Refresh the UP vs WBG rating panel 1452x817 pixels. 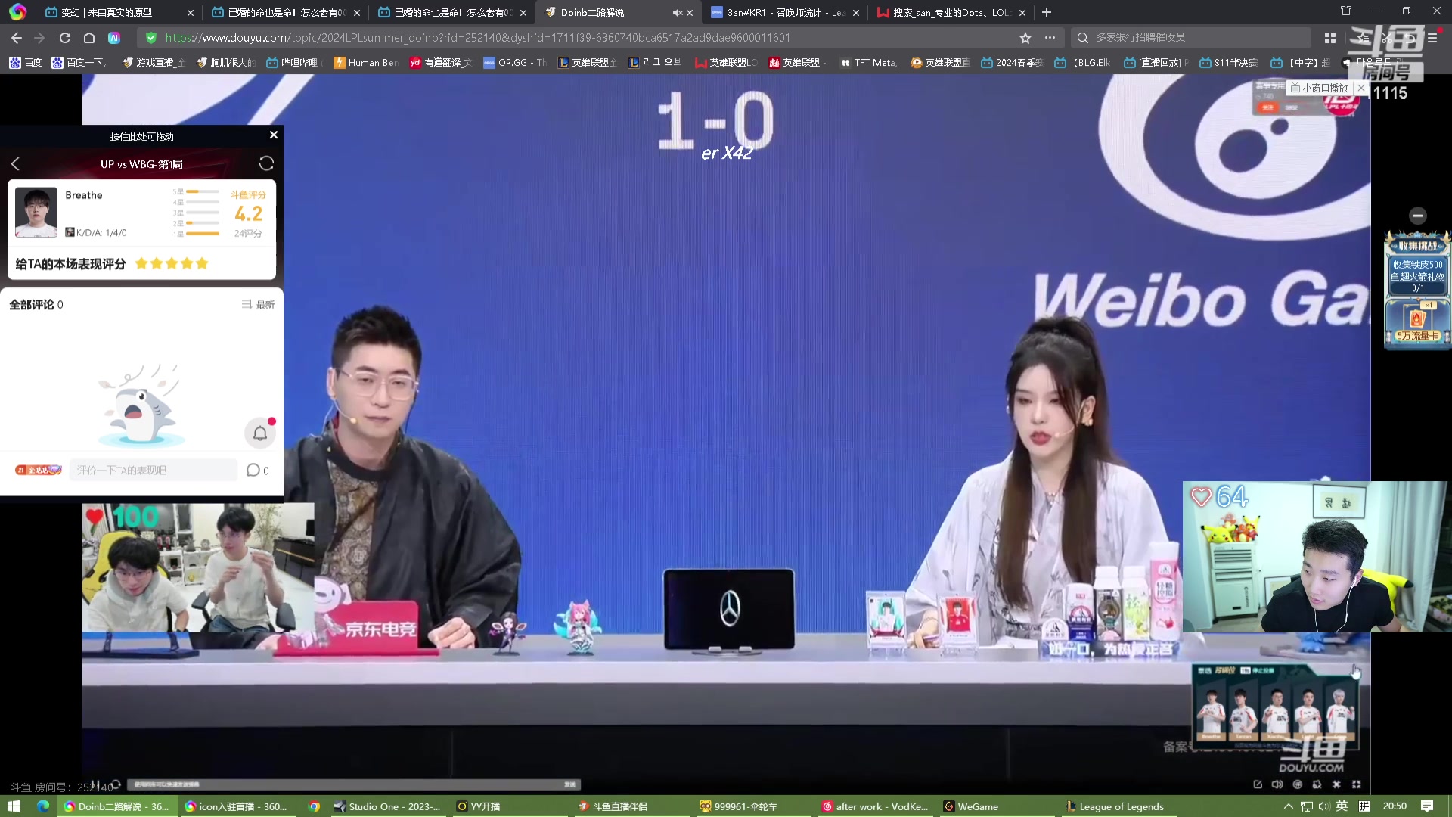[x=266, y=163]
